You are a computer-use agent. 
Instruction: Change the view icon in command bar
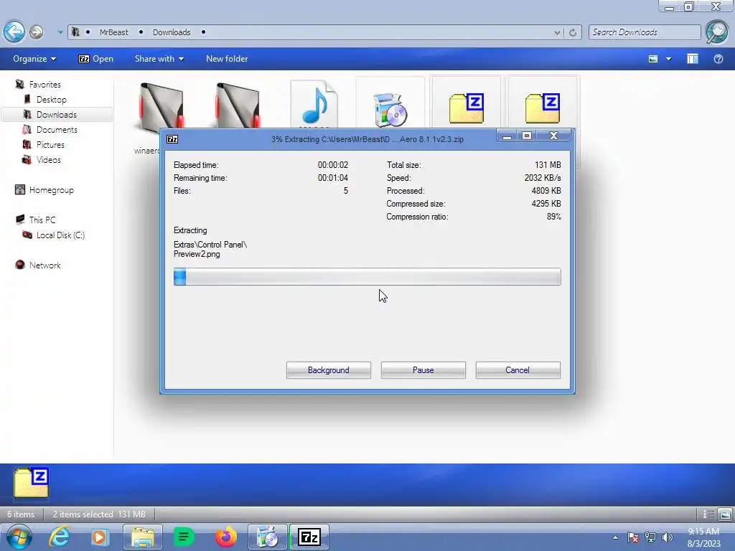[653, 59]
